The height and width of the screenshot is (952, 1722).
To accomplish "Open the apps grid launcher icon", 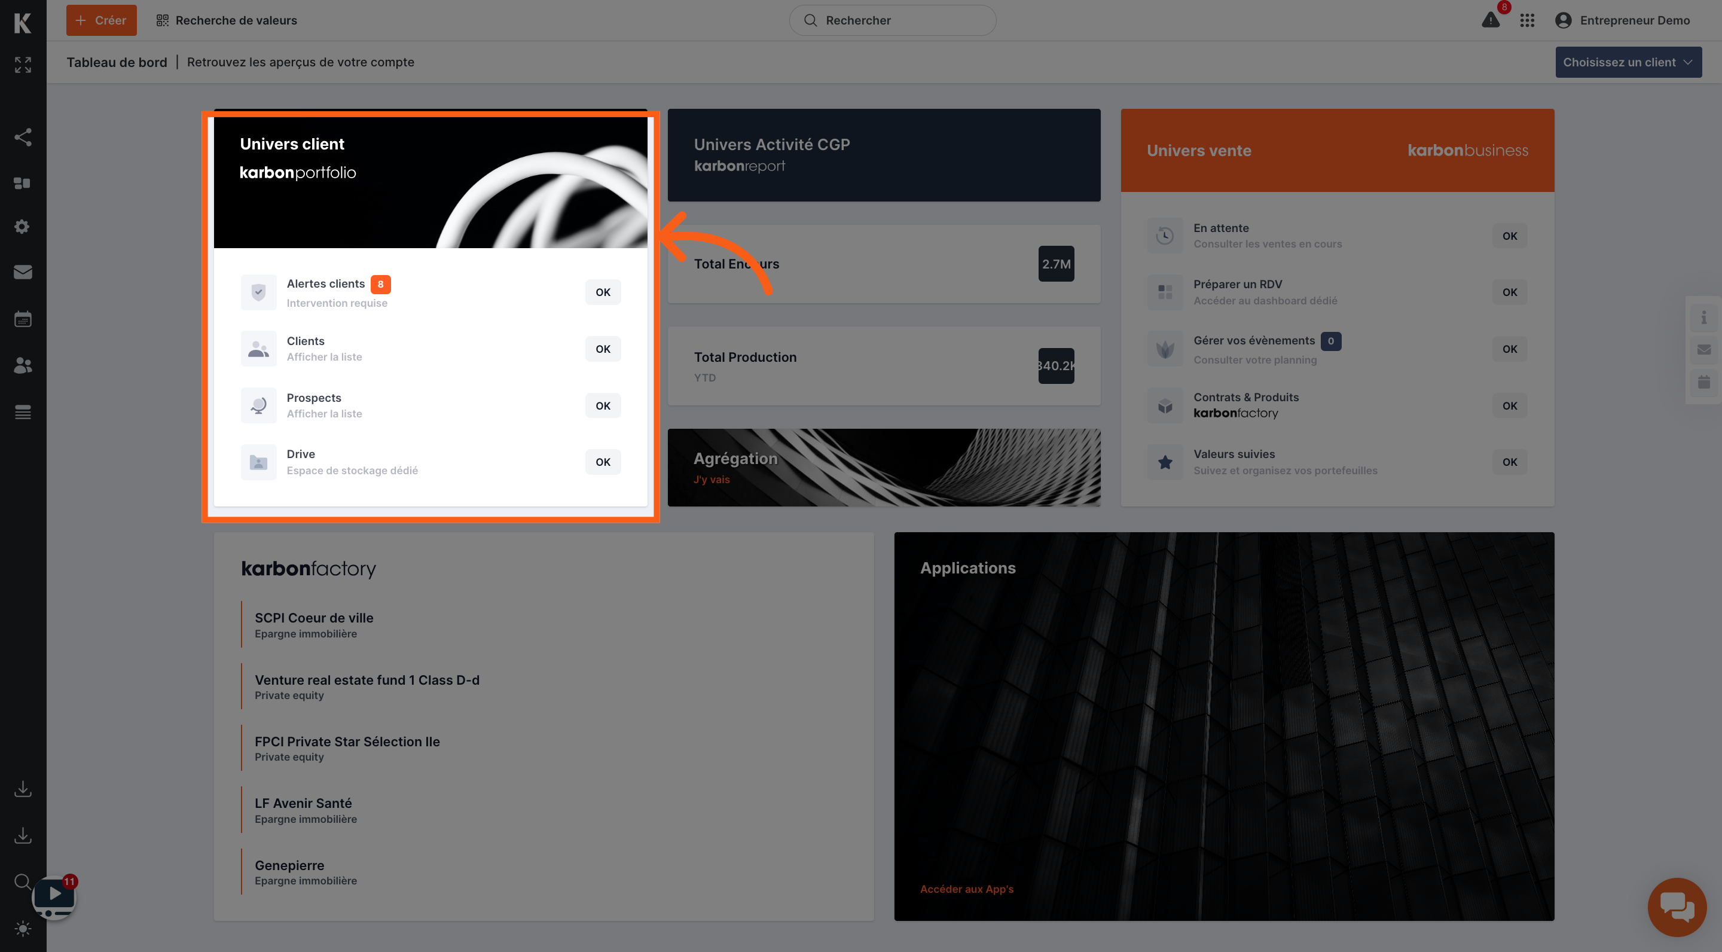I will (x=1527, y=21).
